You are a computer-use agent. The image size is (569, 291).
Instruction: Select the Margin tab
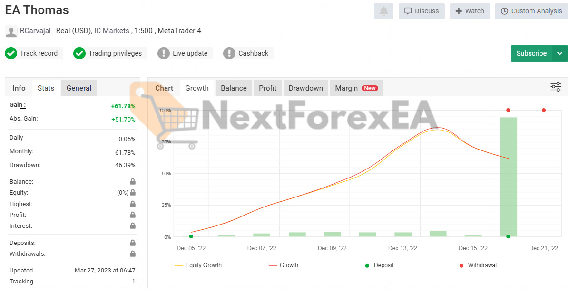pos(356,88)
